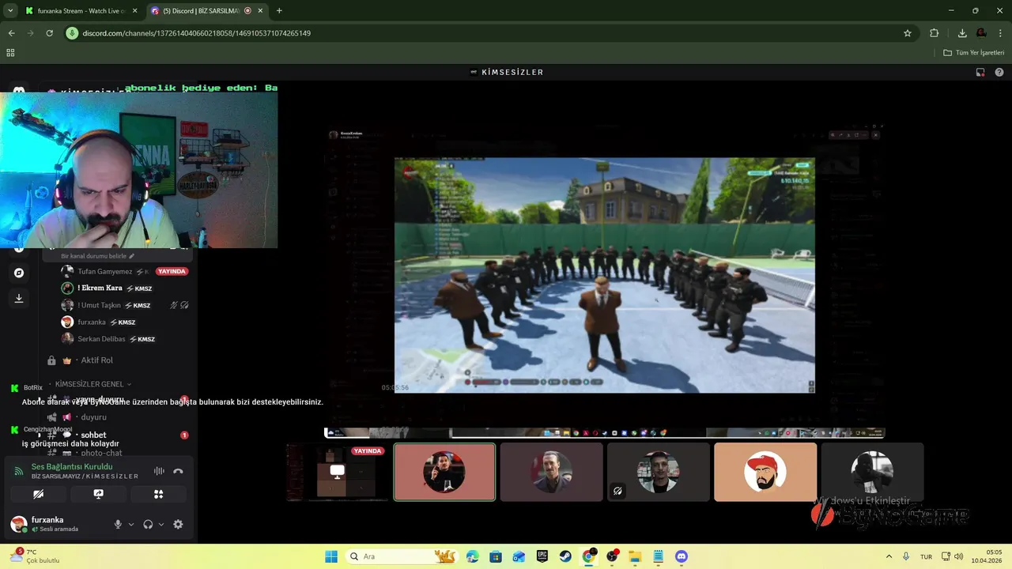Open Epic Games Launcher from taskbar
Screen dimensions: 1012x569
point(542,556)
